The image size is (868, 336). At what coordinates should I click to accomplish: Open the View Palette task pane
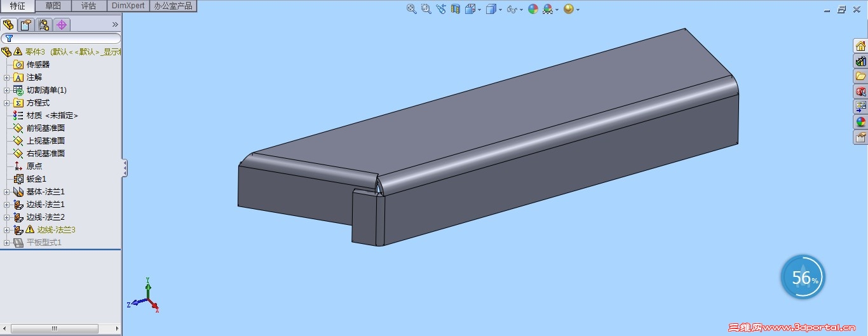click(x=860, y=107)
